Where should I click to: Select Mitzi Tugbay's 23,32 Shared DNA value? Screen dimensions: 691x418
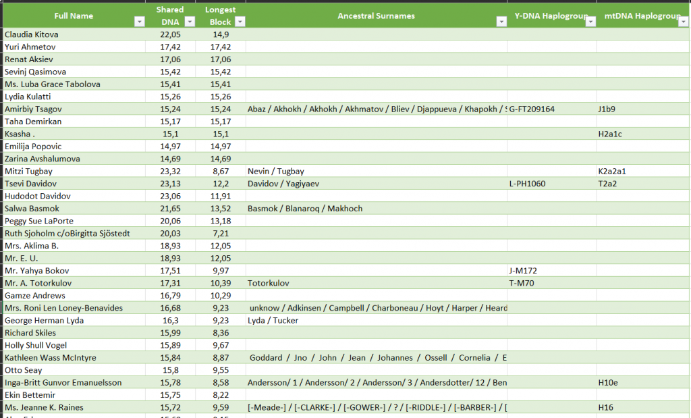click(x=170, y=172)
